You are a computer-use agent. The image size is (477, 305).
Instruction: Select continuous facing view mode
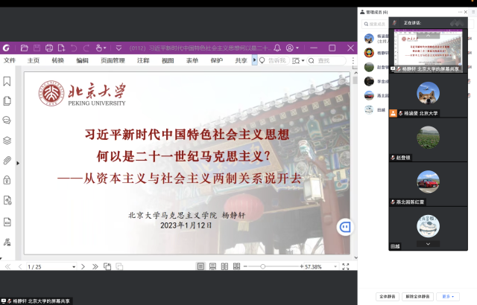pyautogui.click(x=237, y=266)
